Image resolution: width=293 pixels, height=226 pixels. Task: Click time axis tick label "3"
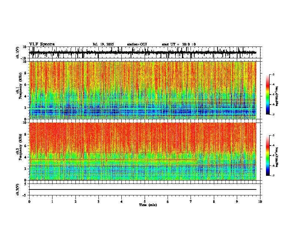click(98, 202)
